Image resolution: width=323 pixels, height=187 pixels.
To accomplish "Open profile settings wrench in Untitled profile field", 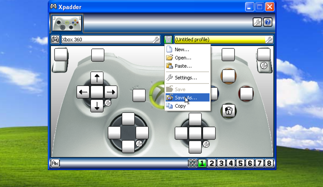I will pyautogui.click(x=269, y=39).
